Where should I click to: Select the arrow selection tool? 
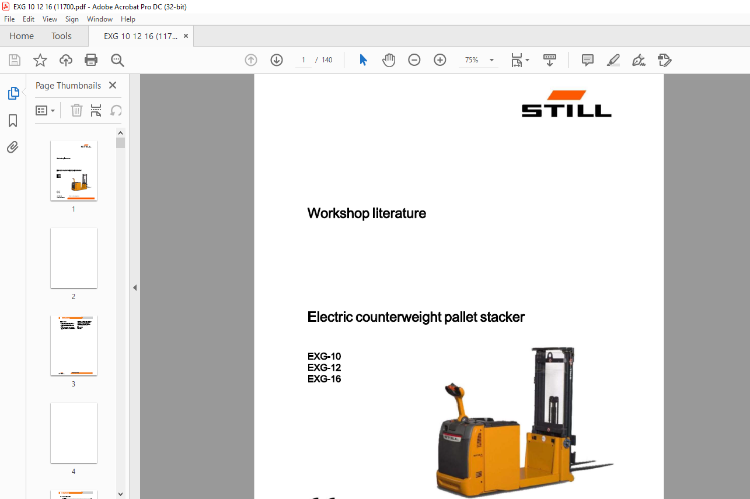[363, 60]
